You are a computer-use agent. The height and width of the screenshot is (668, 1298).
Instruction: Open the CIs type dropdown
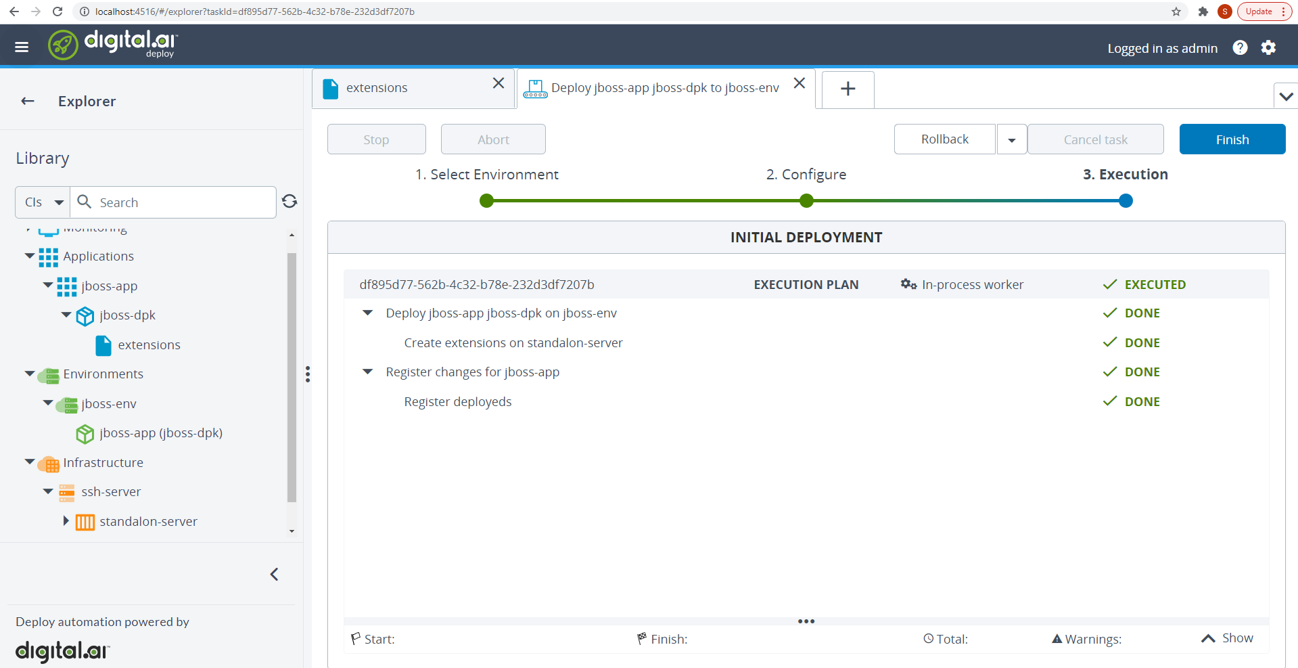pyautogui.click(x=43, y=202)
